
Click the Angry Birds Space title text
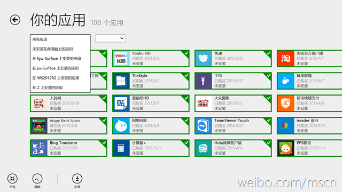65,121
